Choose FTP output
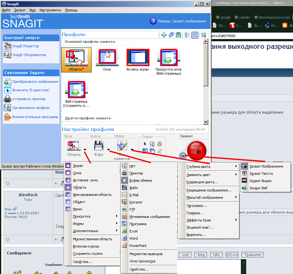Viewport: 293px width, 274px height. (149, 209)
